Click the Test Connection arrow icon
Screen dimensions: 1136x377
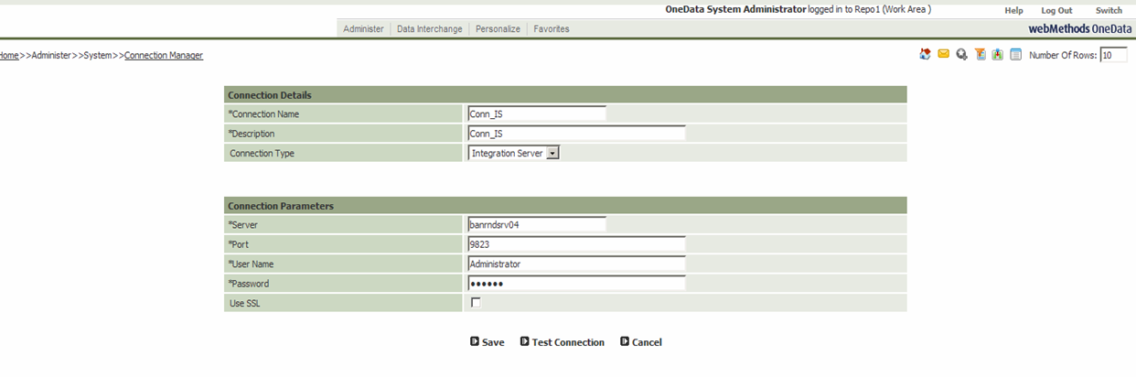(x=524, y=341)
